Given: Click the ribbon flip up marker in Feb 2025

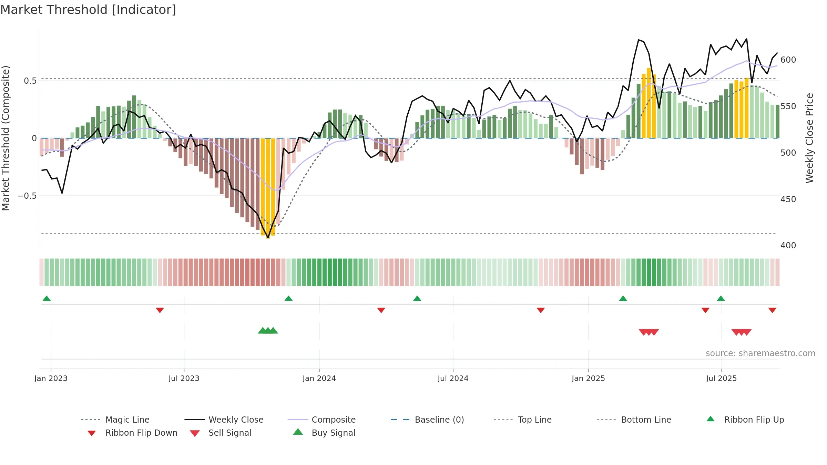Looking at the screenshot, I should pyautogui.click(x=623, y=298).
